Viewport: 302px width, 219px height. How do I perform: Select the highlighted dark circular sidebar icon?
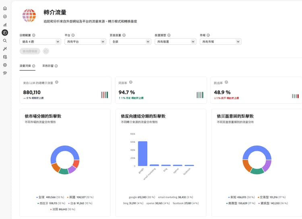coord(5,33)
